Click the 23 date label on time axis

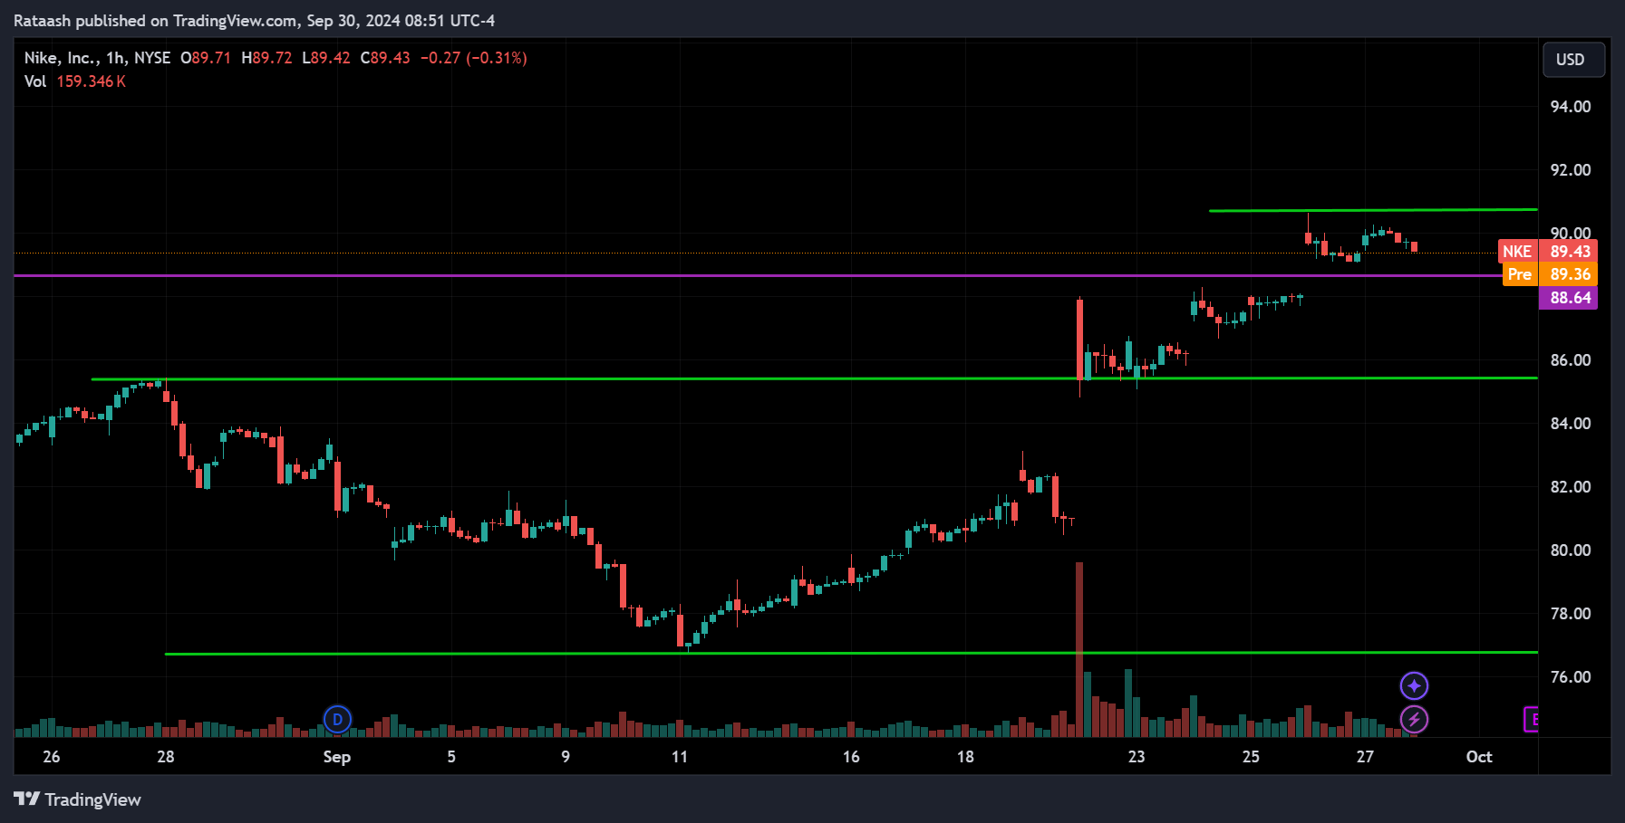pos(1137,757)
